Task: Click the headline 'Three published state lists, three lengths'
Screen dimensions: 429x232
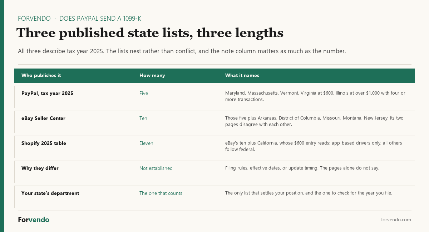Action: [150, 33]
